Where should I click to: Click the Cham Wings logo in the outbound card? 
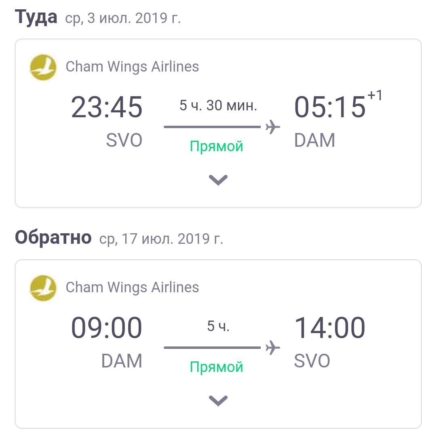coord(43,67)
